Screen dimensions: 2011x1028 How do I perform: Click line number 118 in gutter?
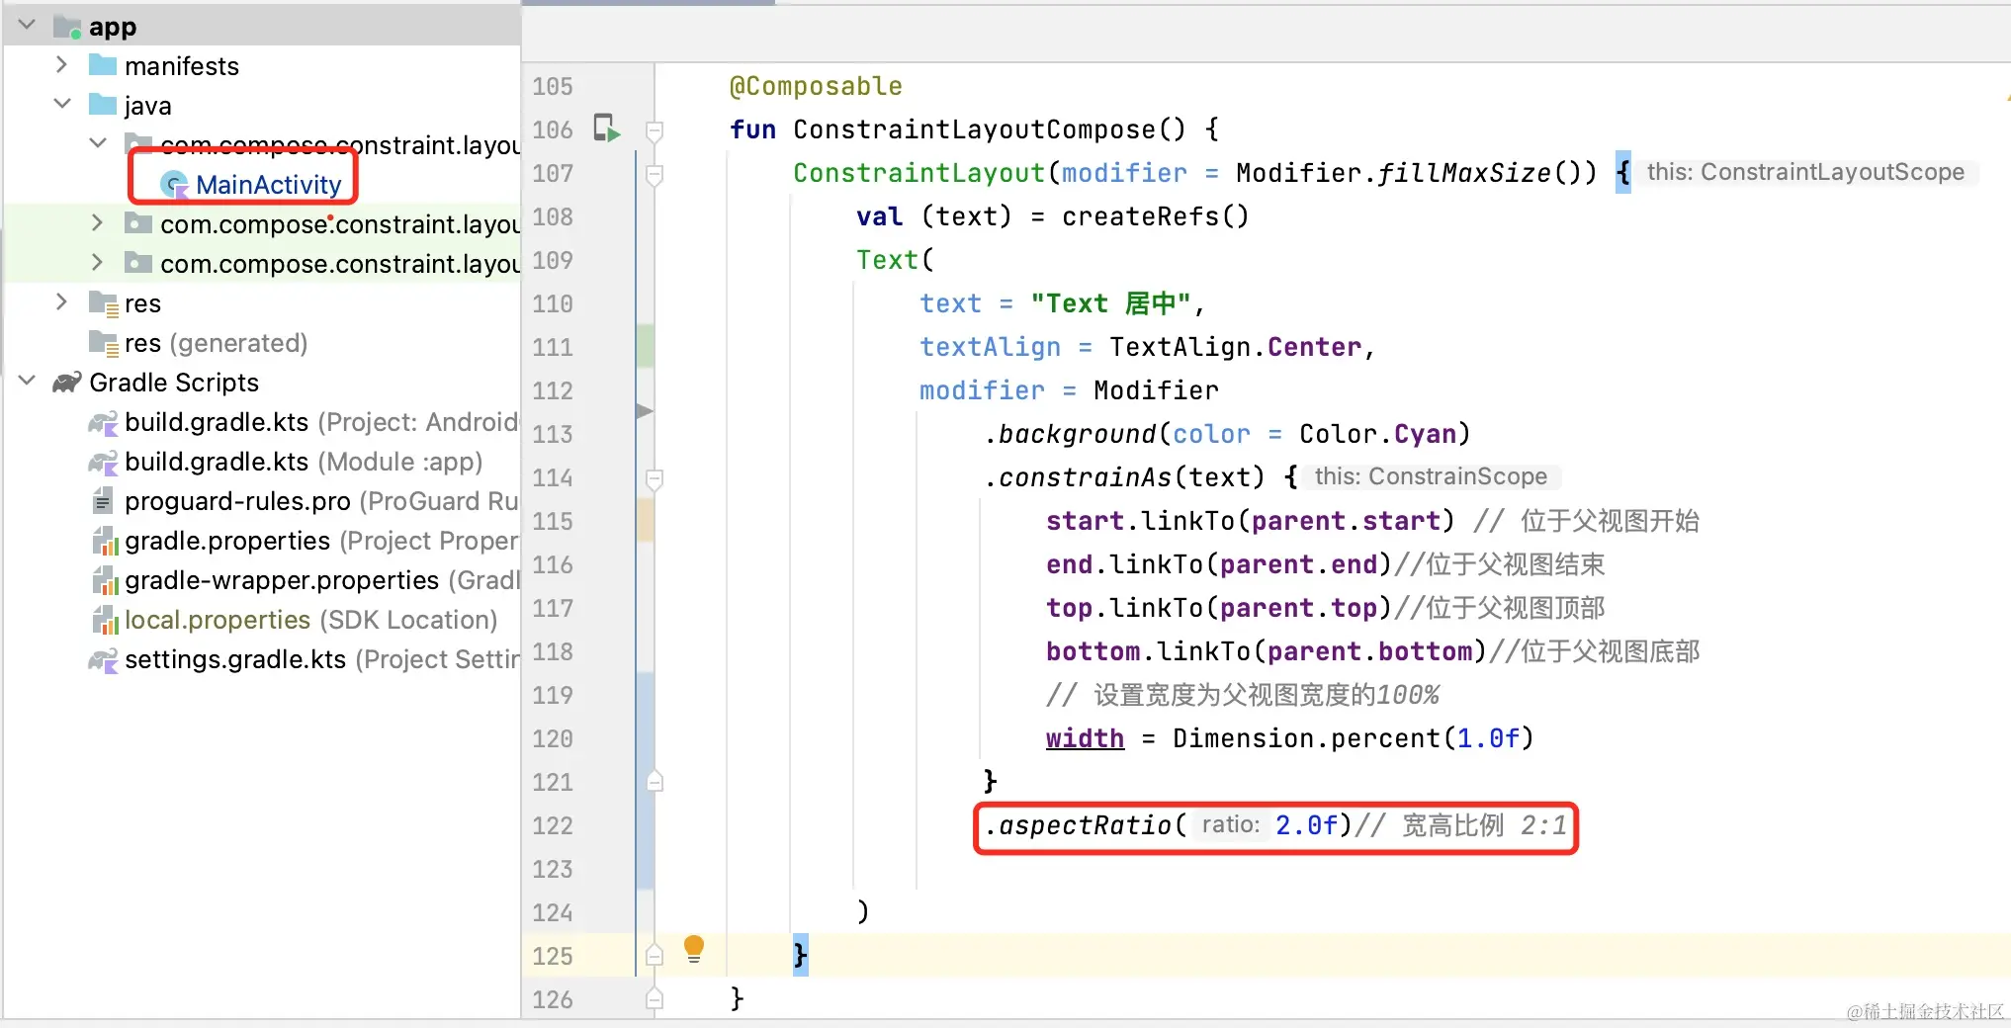(x=552, y=652)
